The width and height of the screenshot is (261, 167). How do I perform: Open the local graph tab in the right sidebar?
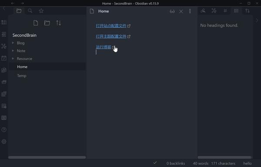click(x=214, y=11)
